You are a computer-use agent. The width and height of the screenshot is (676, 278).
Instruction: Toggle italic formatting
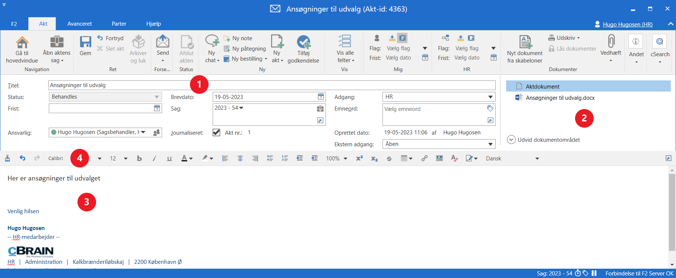[154, 159]
